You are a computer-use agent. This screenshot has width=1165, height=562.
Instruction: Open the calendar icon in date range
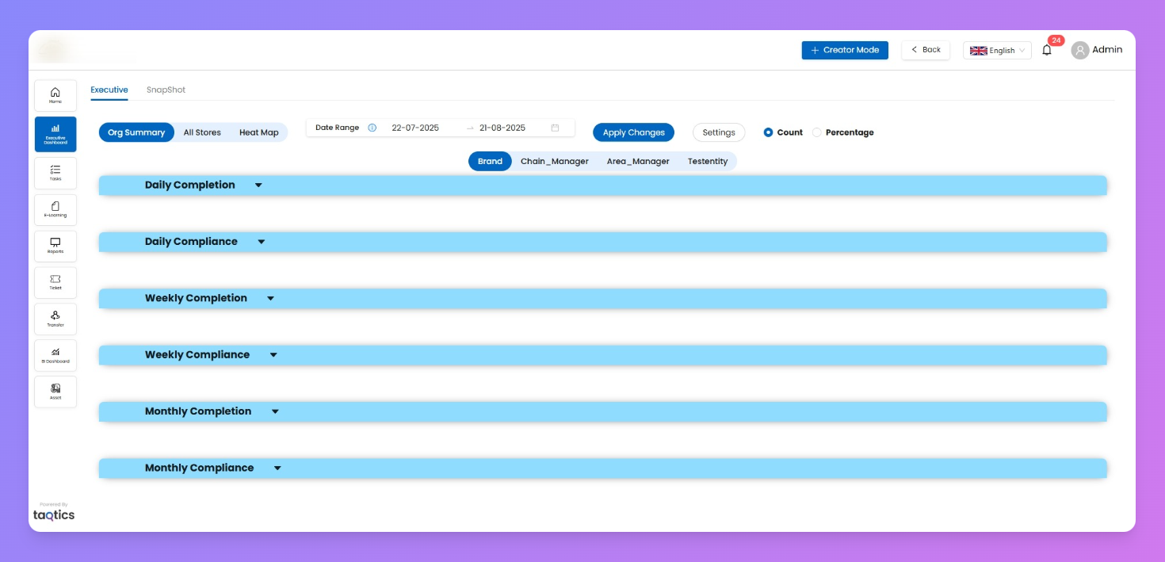coord(555,128)
